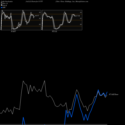This screenshot has width=125, height=125.
Task: Click the FAST stochastic chart panel
Action: [21, 20]
